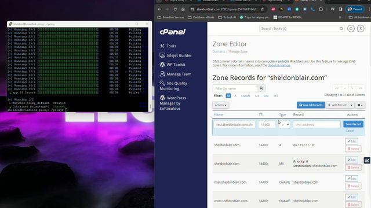Delete the mail.sheldonblair.com CNAME record
Viewport: 371px width, 208px height.
coord(353,186)
